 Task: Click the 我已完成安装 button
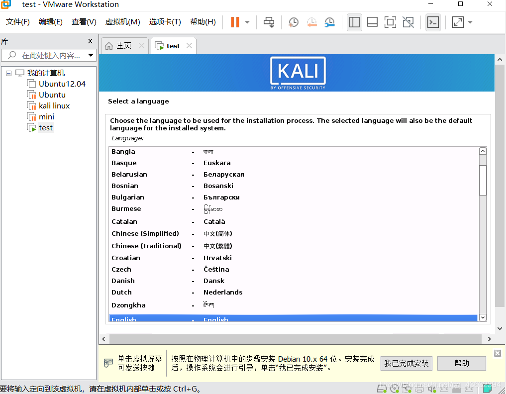coord(406,363)
